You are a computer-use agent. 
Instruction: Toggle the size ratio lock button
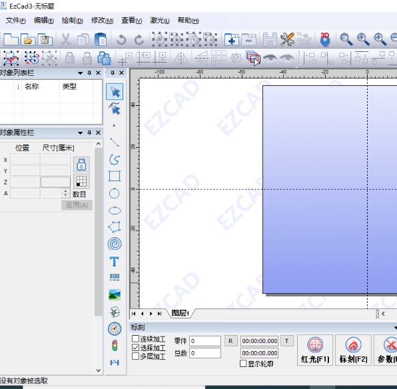(81, 164)
